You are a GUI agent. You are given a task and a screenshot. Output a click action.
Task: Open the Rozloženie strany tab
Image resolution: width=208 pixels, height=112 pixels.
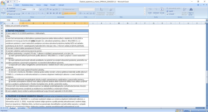point(28,5)
